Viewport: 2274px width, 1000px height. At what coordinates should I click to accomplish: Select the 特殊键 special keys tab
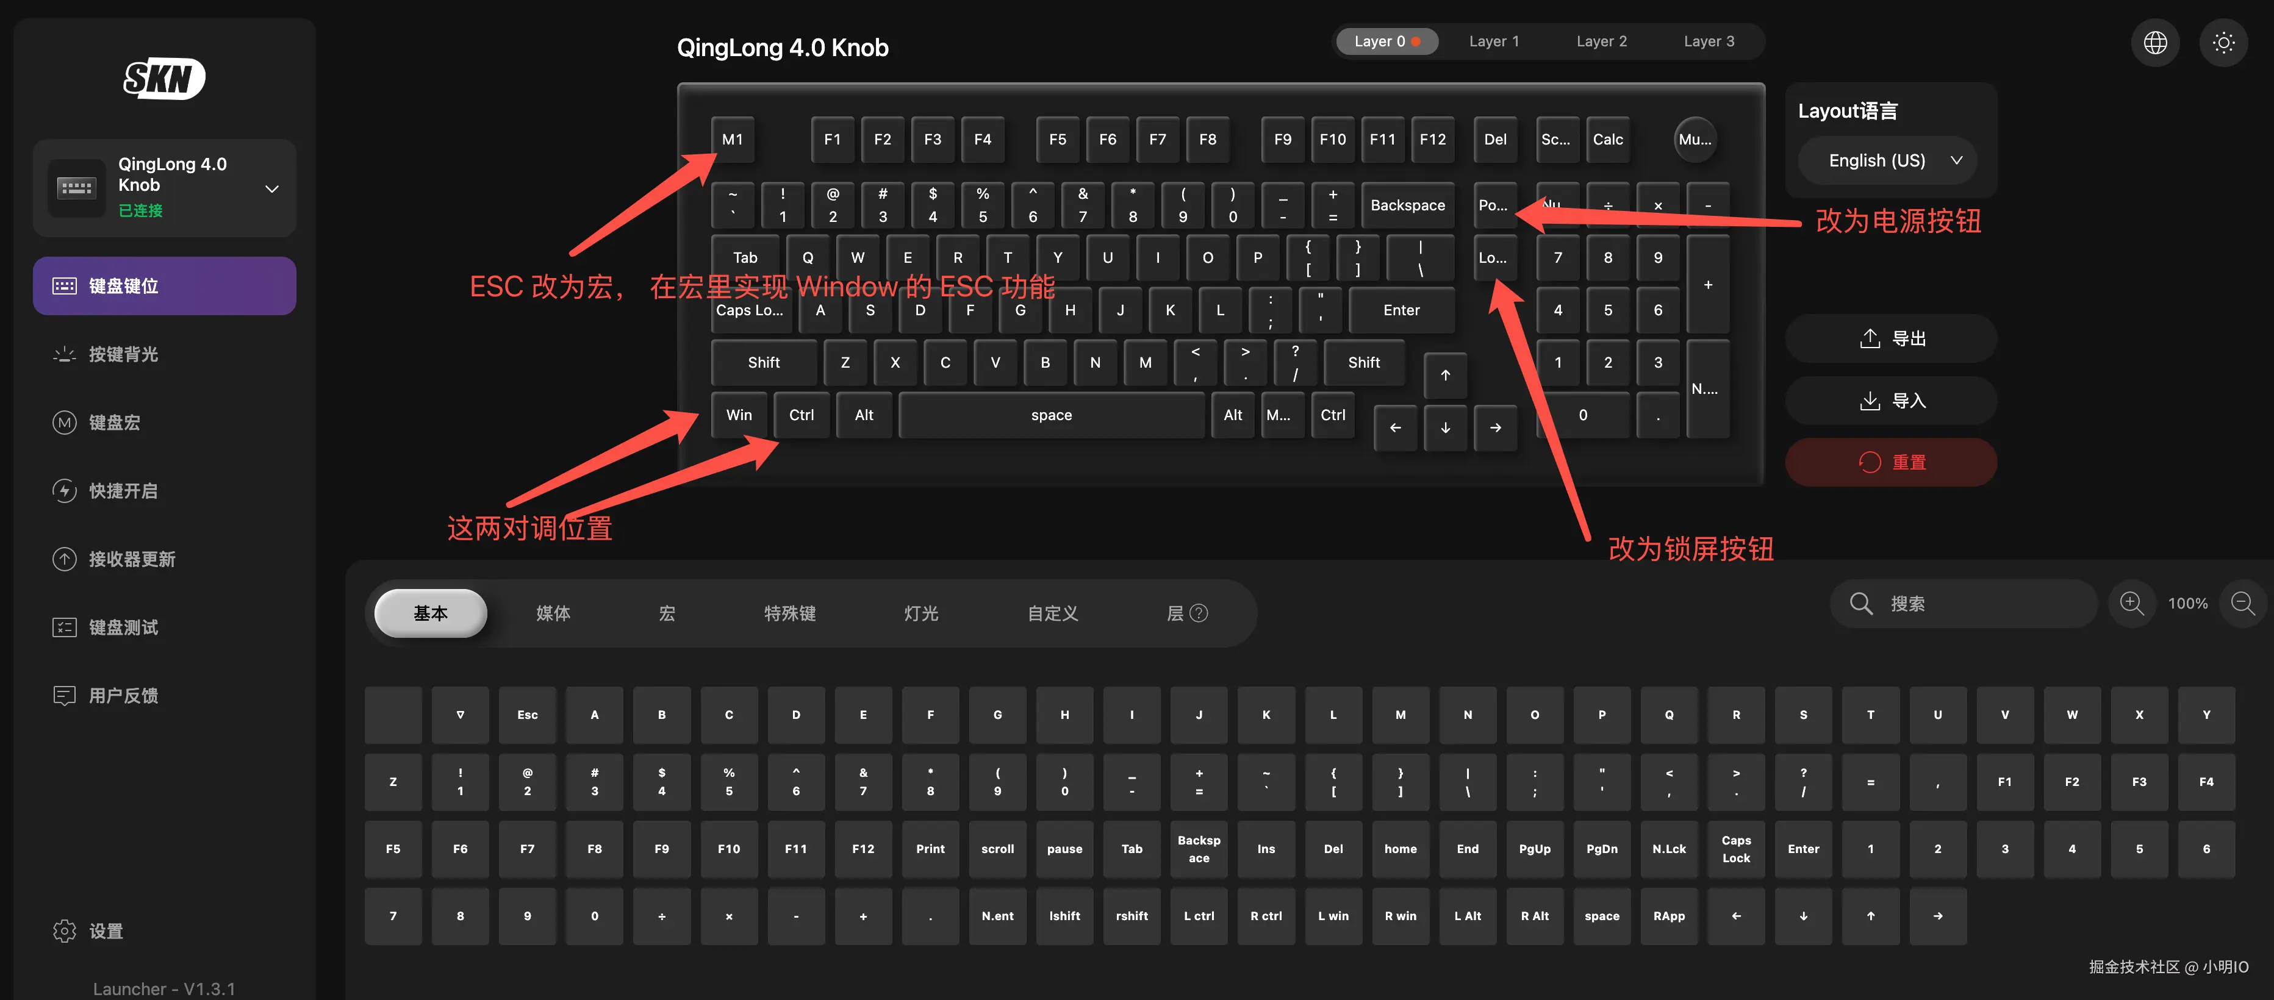(x=789, y=613)
